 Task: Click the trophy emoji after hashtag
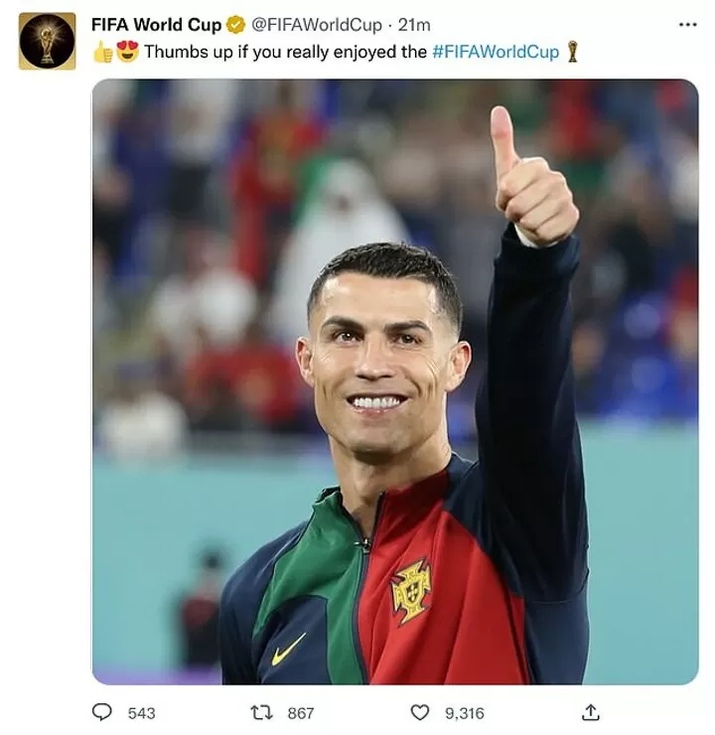tap(572, 52)
